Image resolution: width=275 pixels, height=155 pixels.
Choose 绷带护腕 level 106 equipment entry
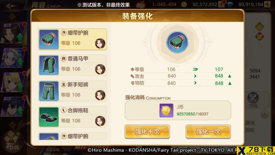(x=73, y=39)
